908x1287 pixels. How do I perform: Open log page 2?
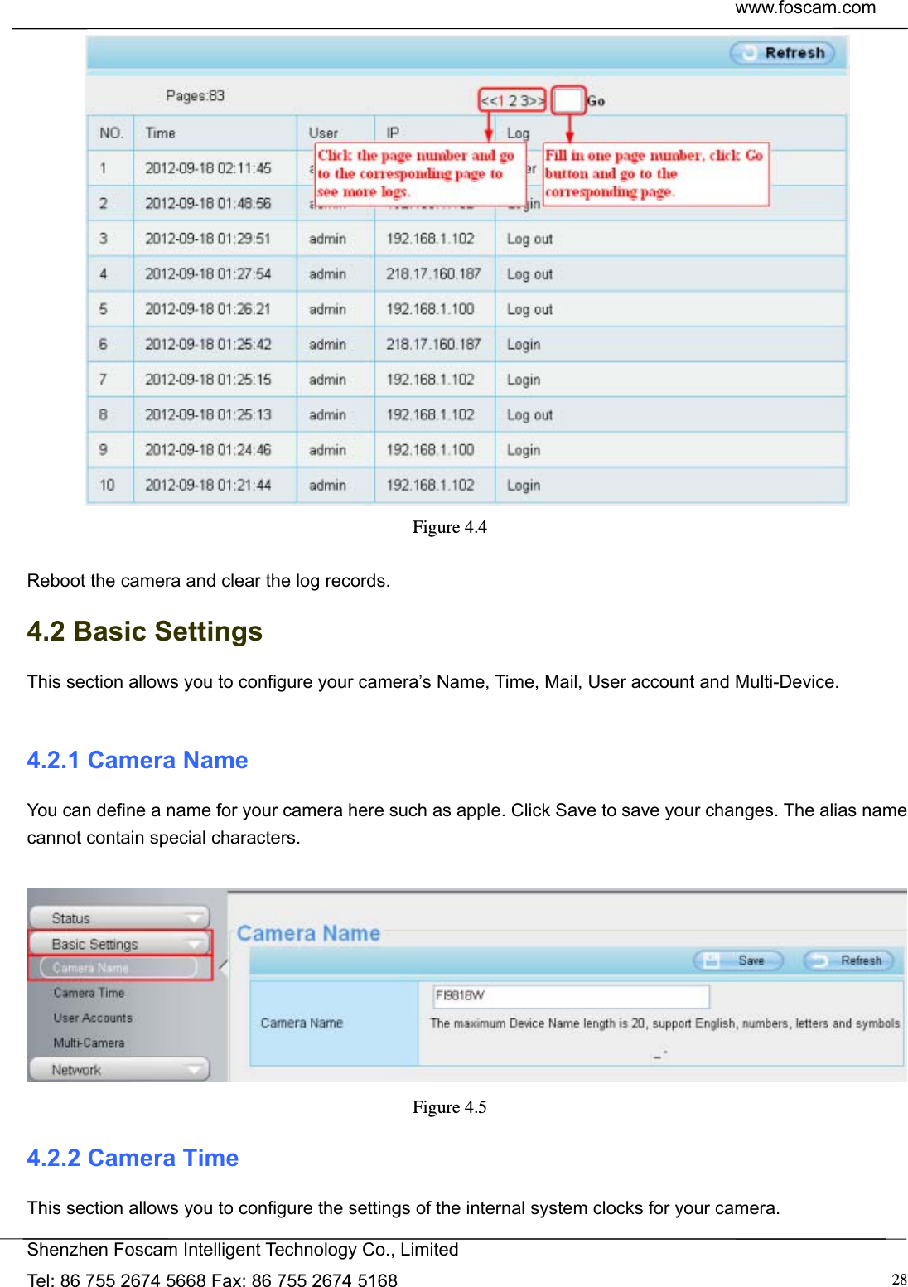pos(512,100)
